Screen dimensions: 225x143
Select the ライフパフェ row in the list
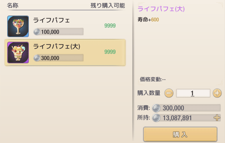65,26
